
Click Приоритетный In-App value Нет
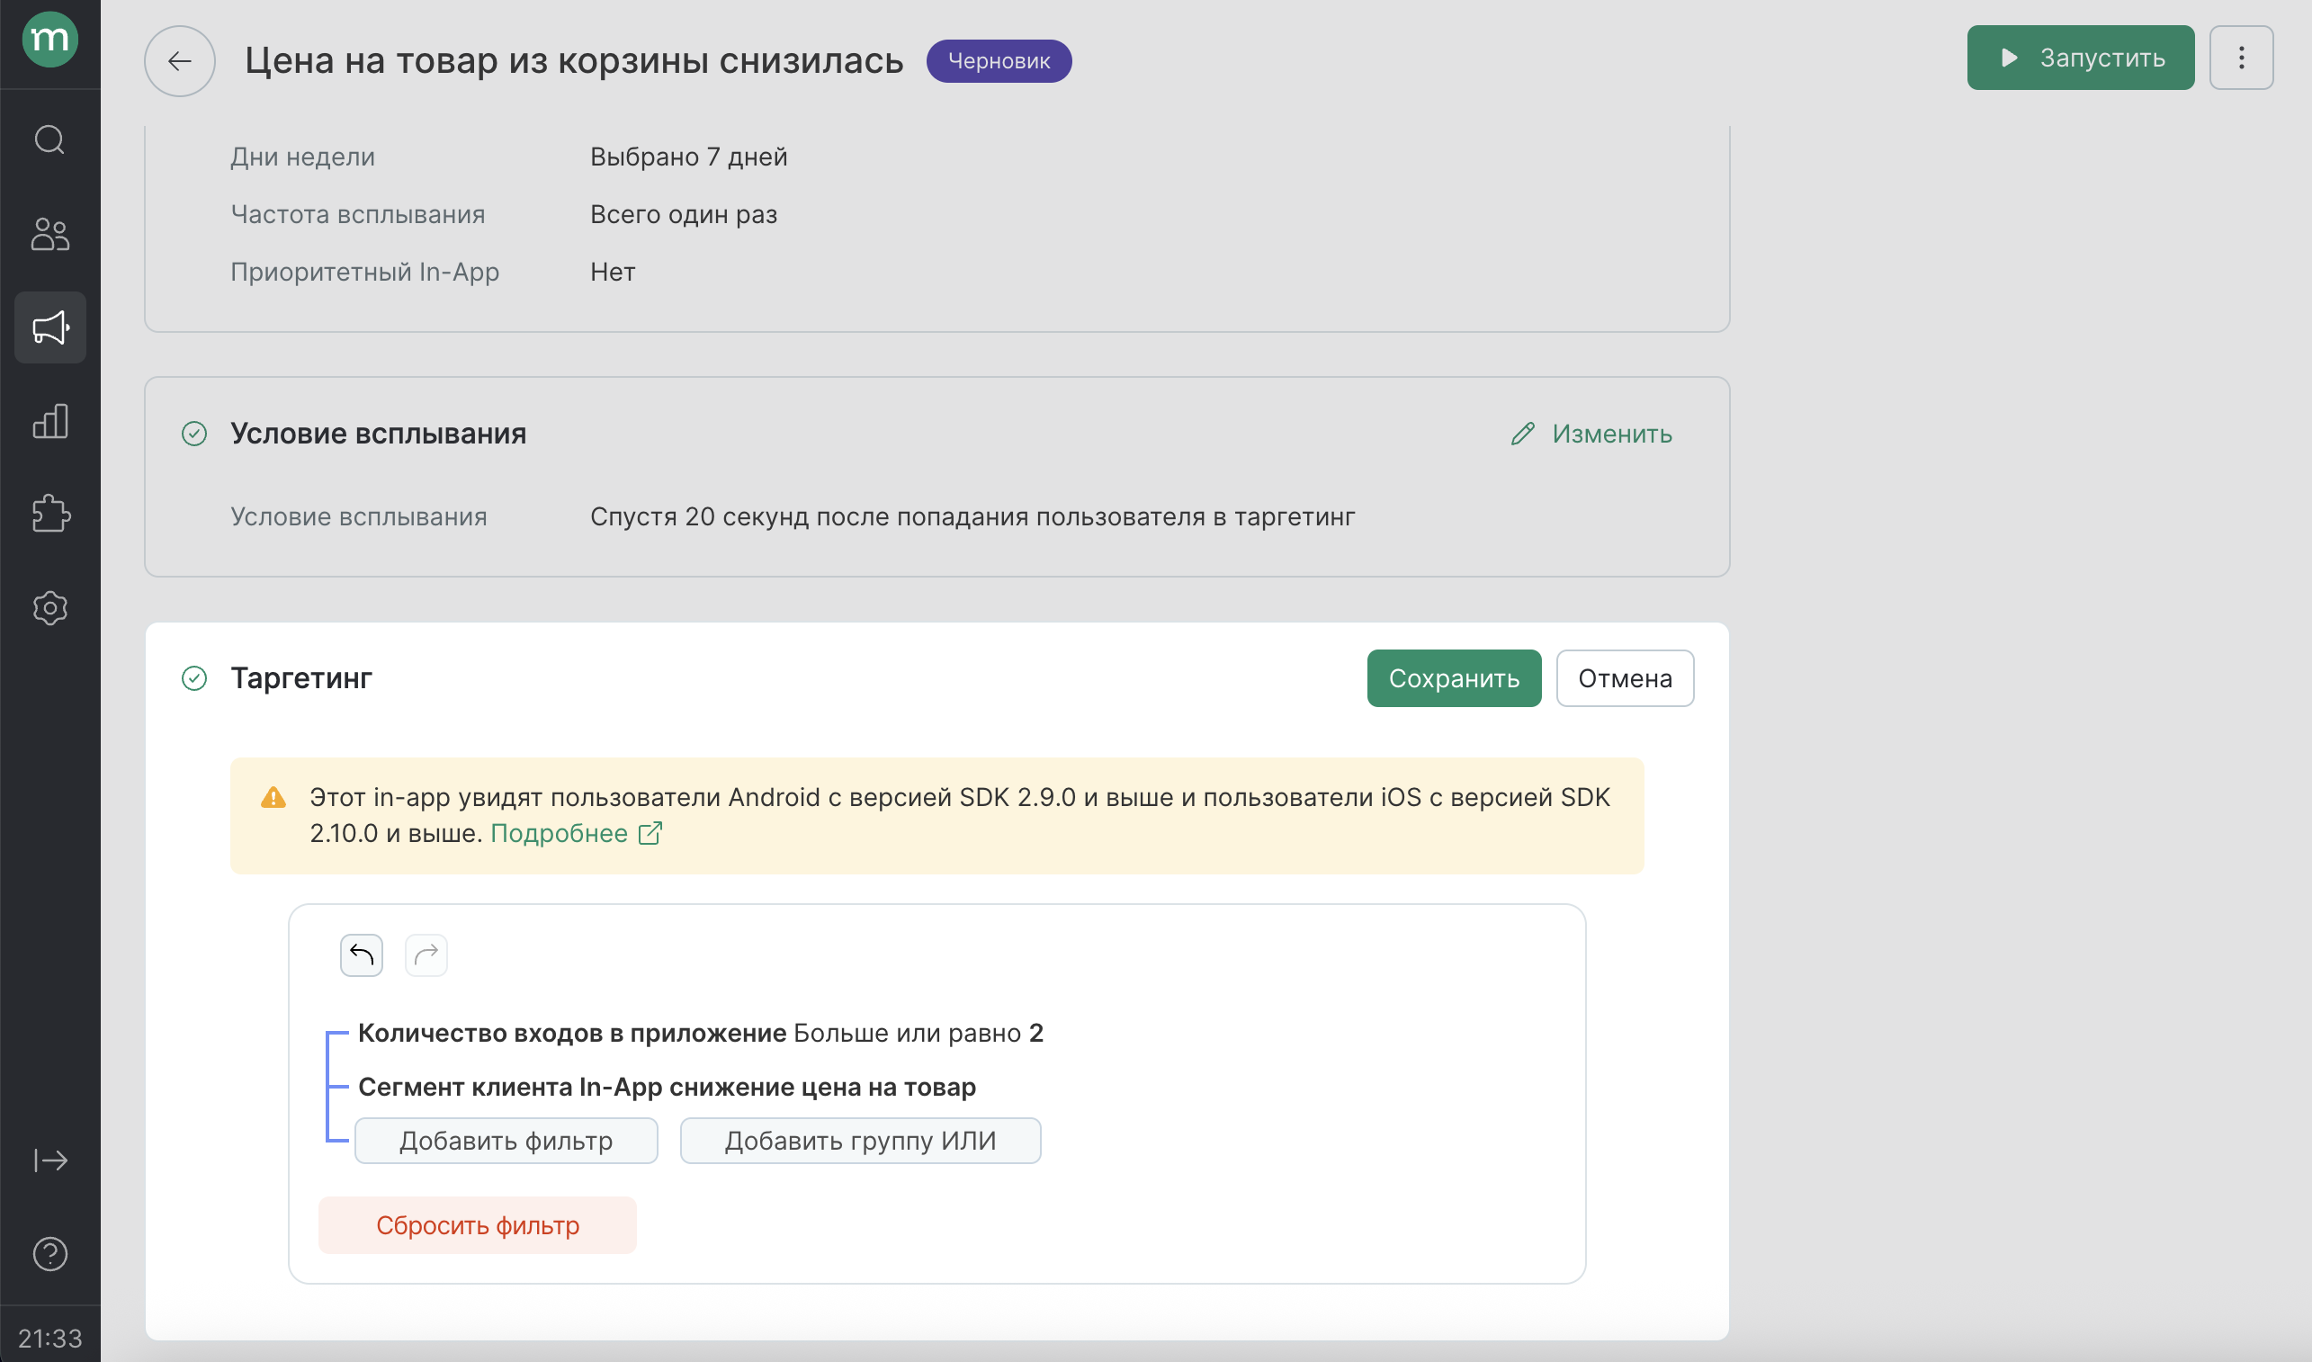(x=614, y=272)
